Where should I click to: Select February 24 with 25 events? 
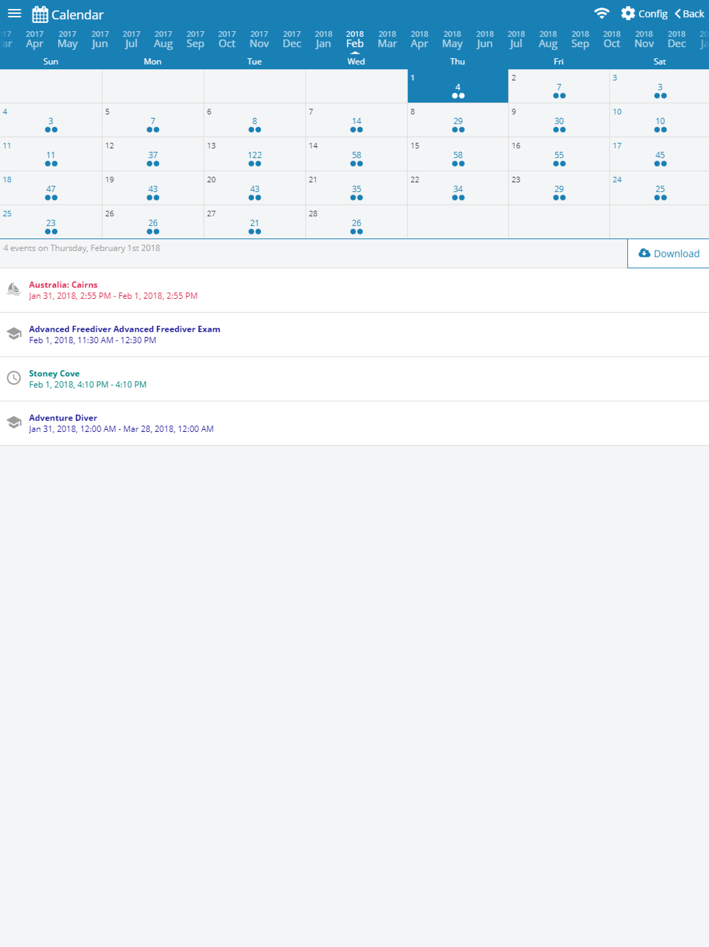point(659,188)
